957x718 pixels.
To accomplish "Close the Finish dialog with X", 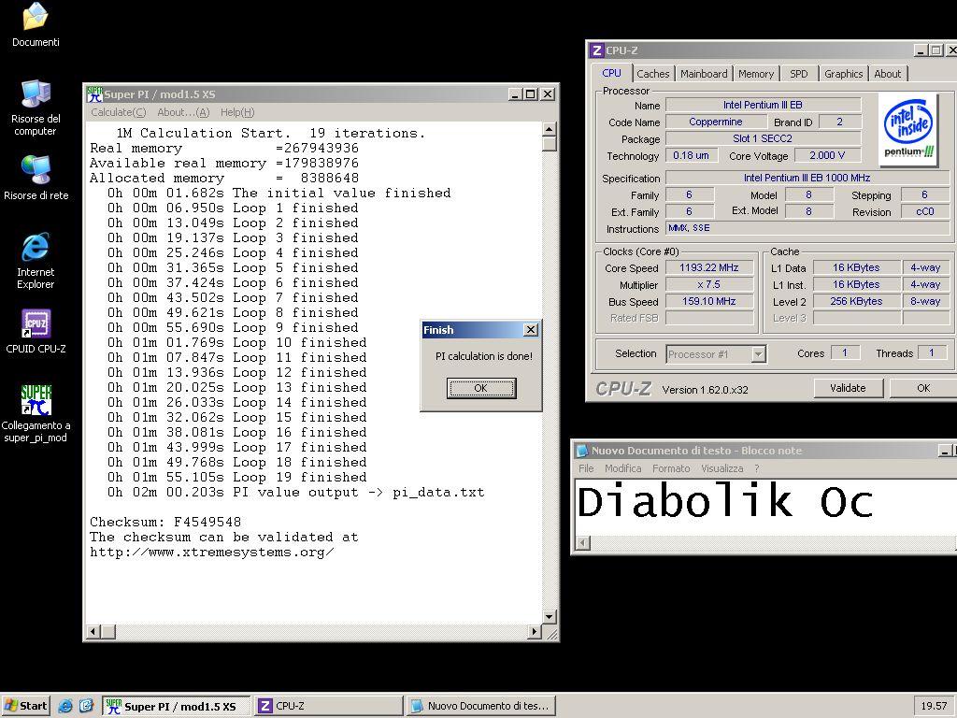I will [531, 330].
